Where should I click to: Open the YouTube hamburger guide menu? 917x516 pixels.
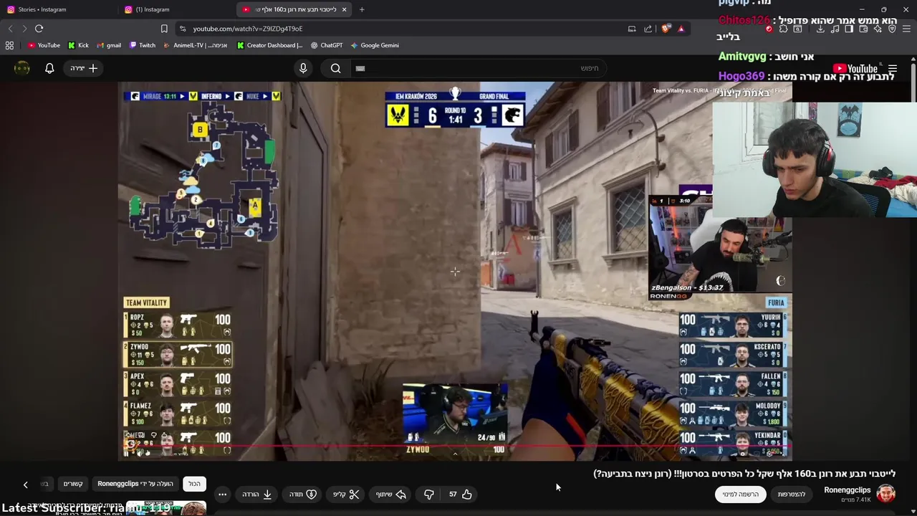tap(893, 69)
